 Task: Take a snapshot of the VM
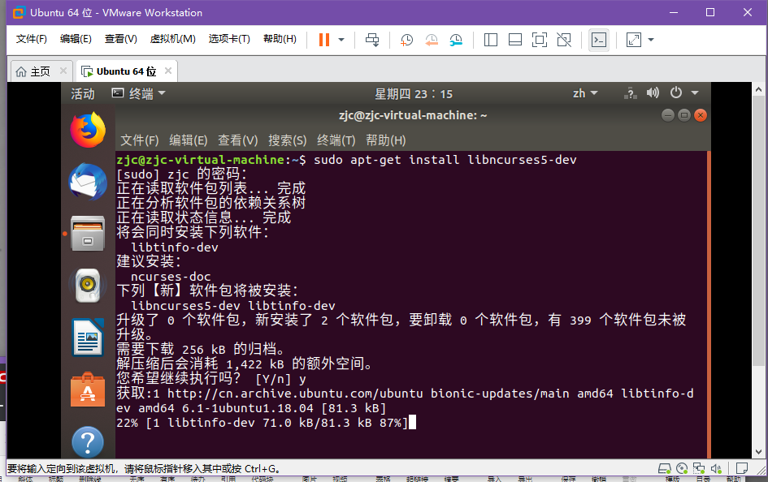(x=406, y=40)
